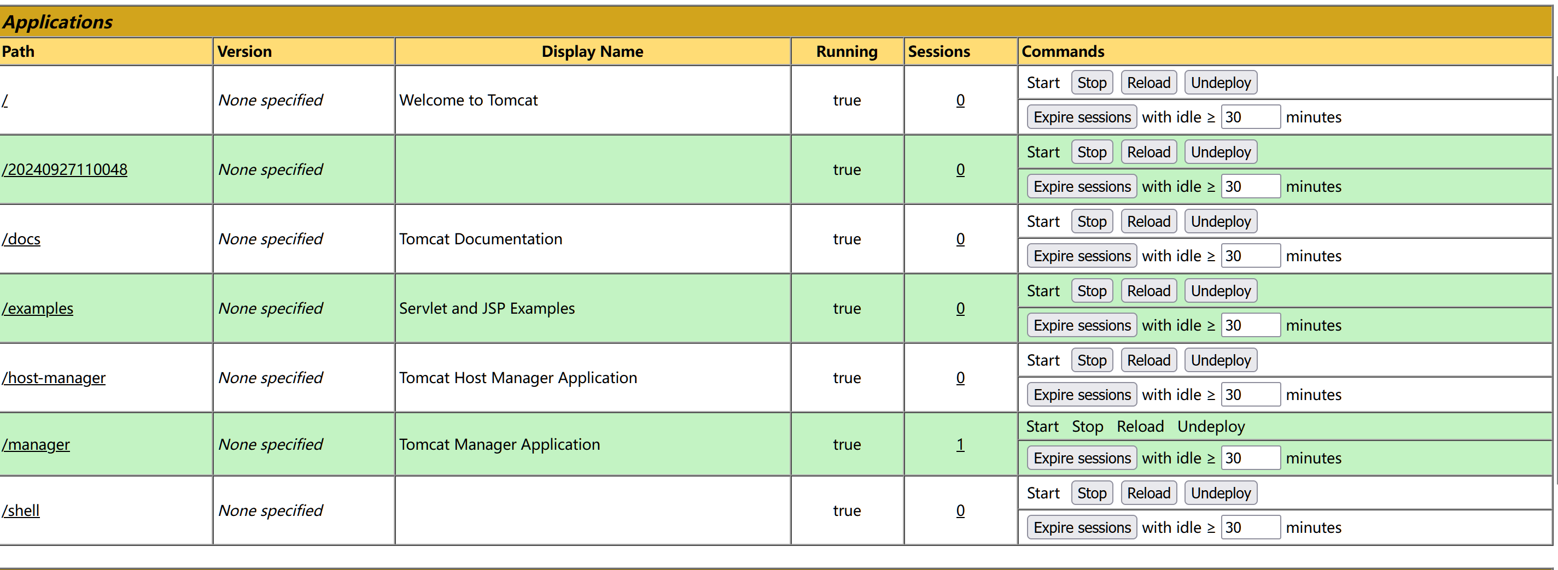Reload the /20240927110048 application
1558x570 pixels.
(1148, 152)
